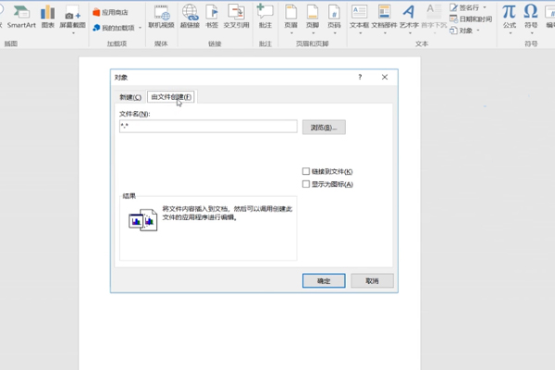Viewport: 555px width, 370px height.
Task: Insert a hyperlink (超链接)
Action: tap(190, 17)
